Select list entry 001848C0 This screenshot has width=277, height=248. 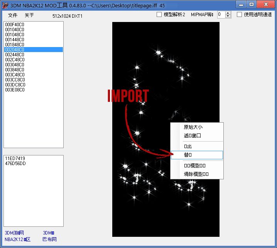click(34, 44)
